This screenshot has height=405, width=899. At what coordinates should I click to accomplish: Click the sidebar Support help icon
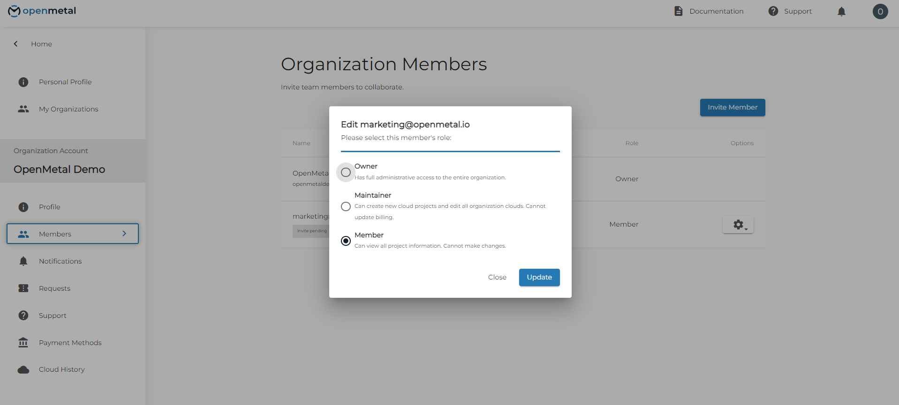click(23, 316)
